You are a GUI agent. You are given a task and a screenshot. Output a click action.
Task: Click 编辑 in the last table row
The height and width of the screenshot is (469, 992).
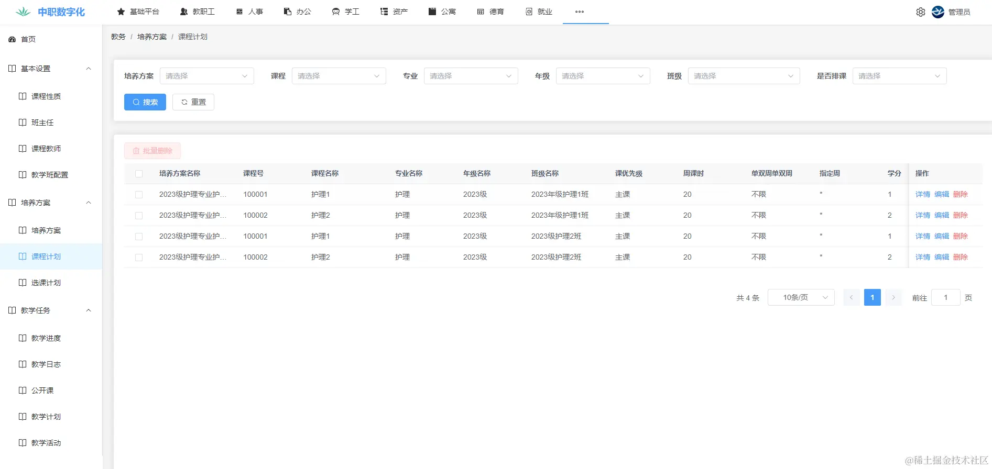(942, 257)
